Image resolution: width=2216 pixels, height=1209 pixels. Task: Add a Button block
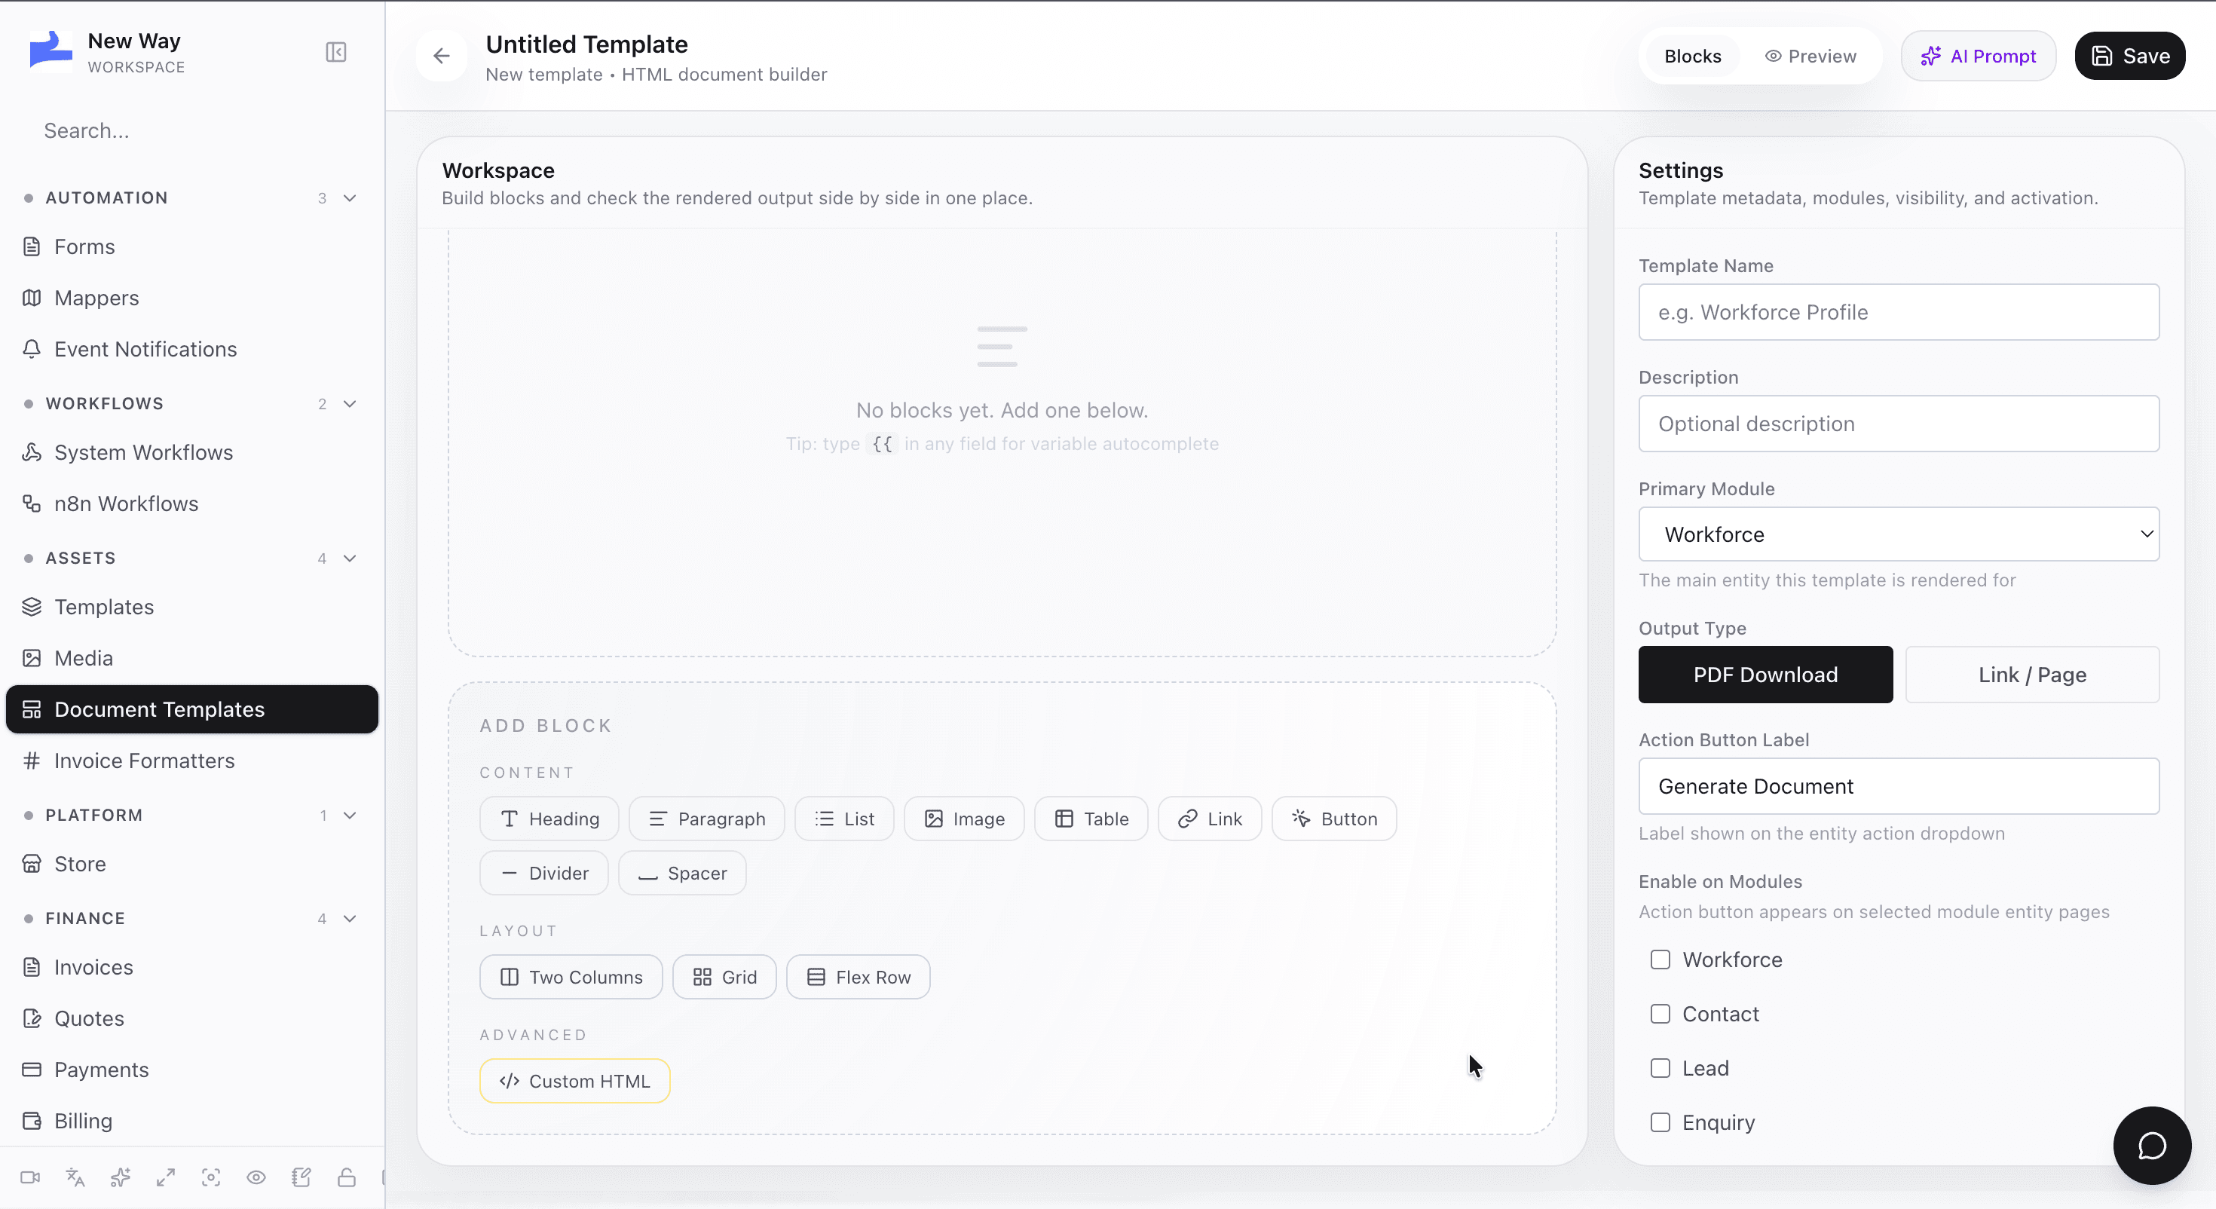[1334, 819]
